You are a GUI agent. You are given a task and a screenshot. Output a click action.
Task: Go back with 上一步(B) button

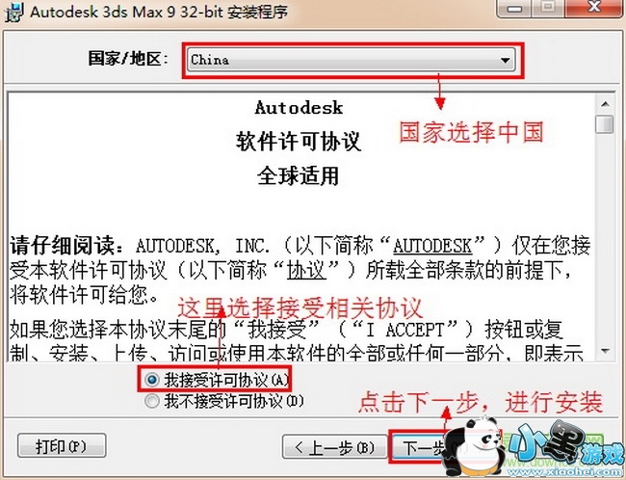pyautogui.click(x=334, y=447)
